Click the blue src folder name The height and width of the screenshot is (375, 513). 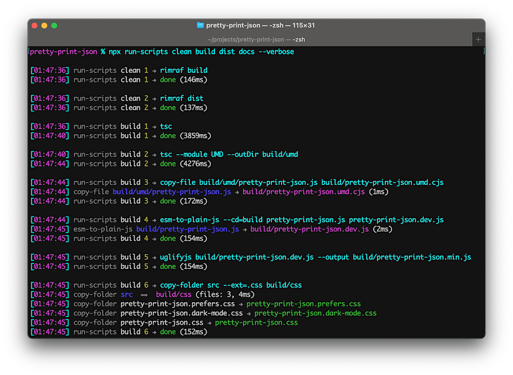pos(127,295)
